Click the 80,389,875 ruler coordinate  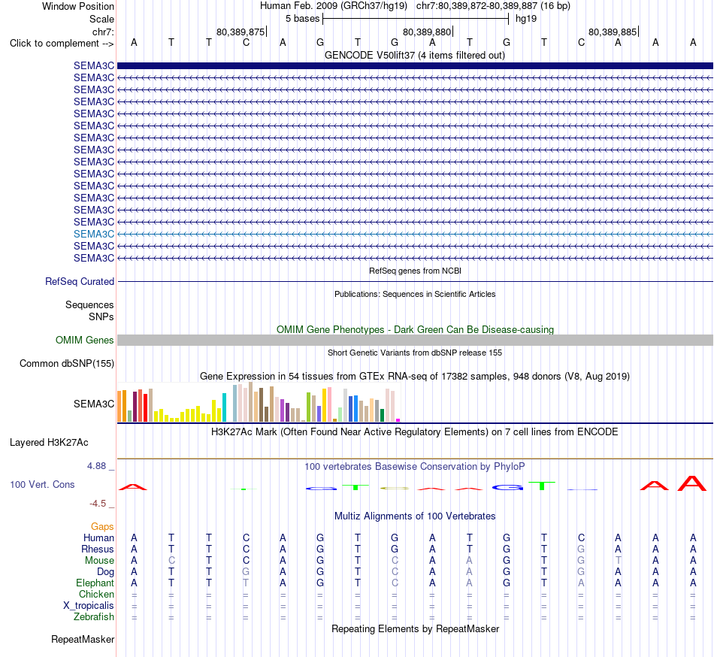241,32
